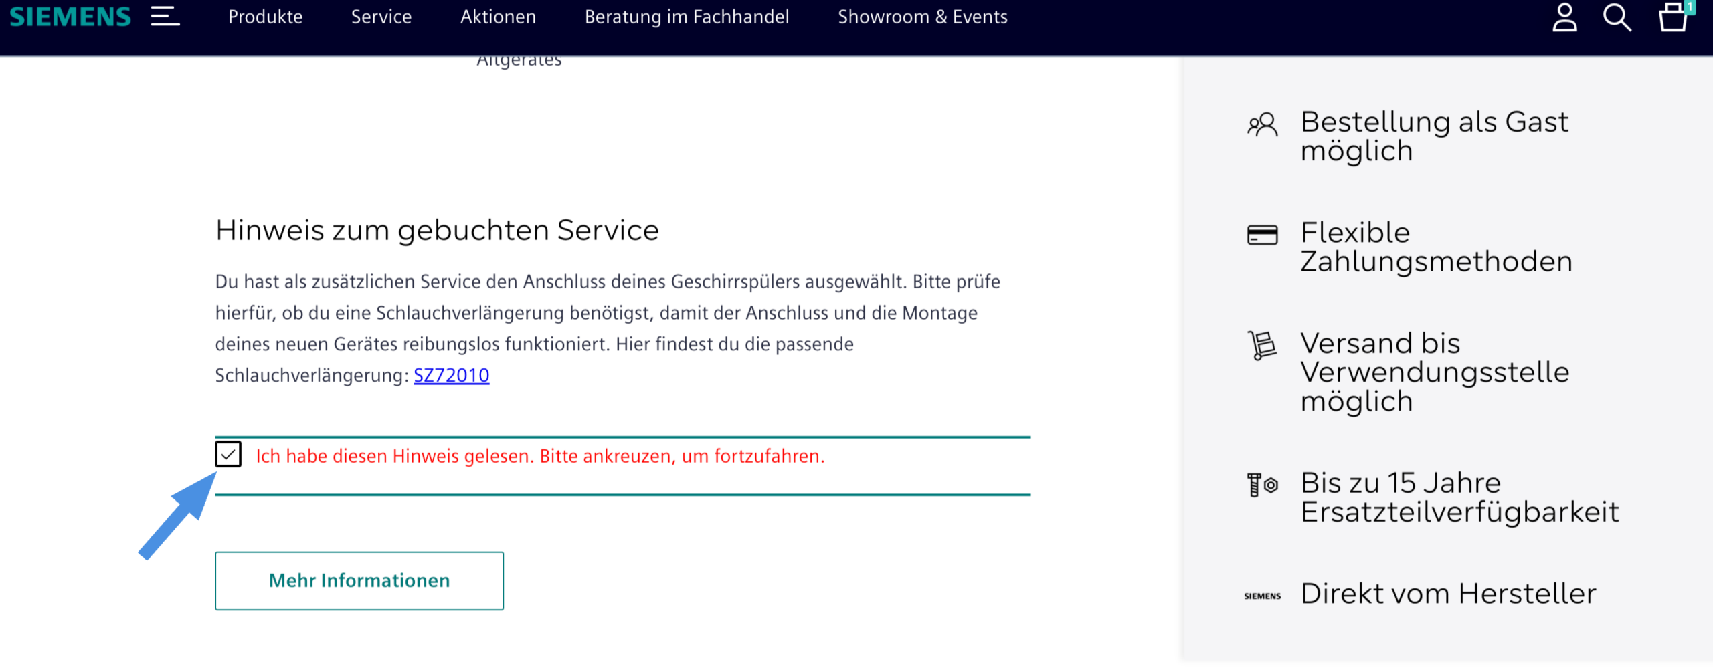The image size is (1713, 668).
Task: Open the Service menu
Action: [x=381, y=17]
